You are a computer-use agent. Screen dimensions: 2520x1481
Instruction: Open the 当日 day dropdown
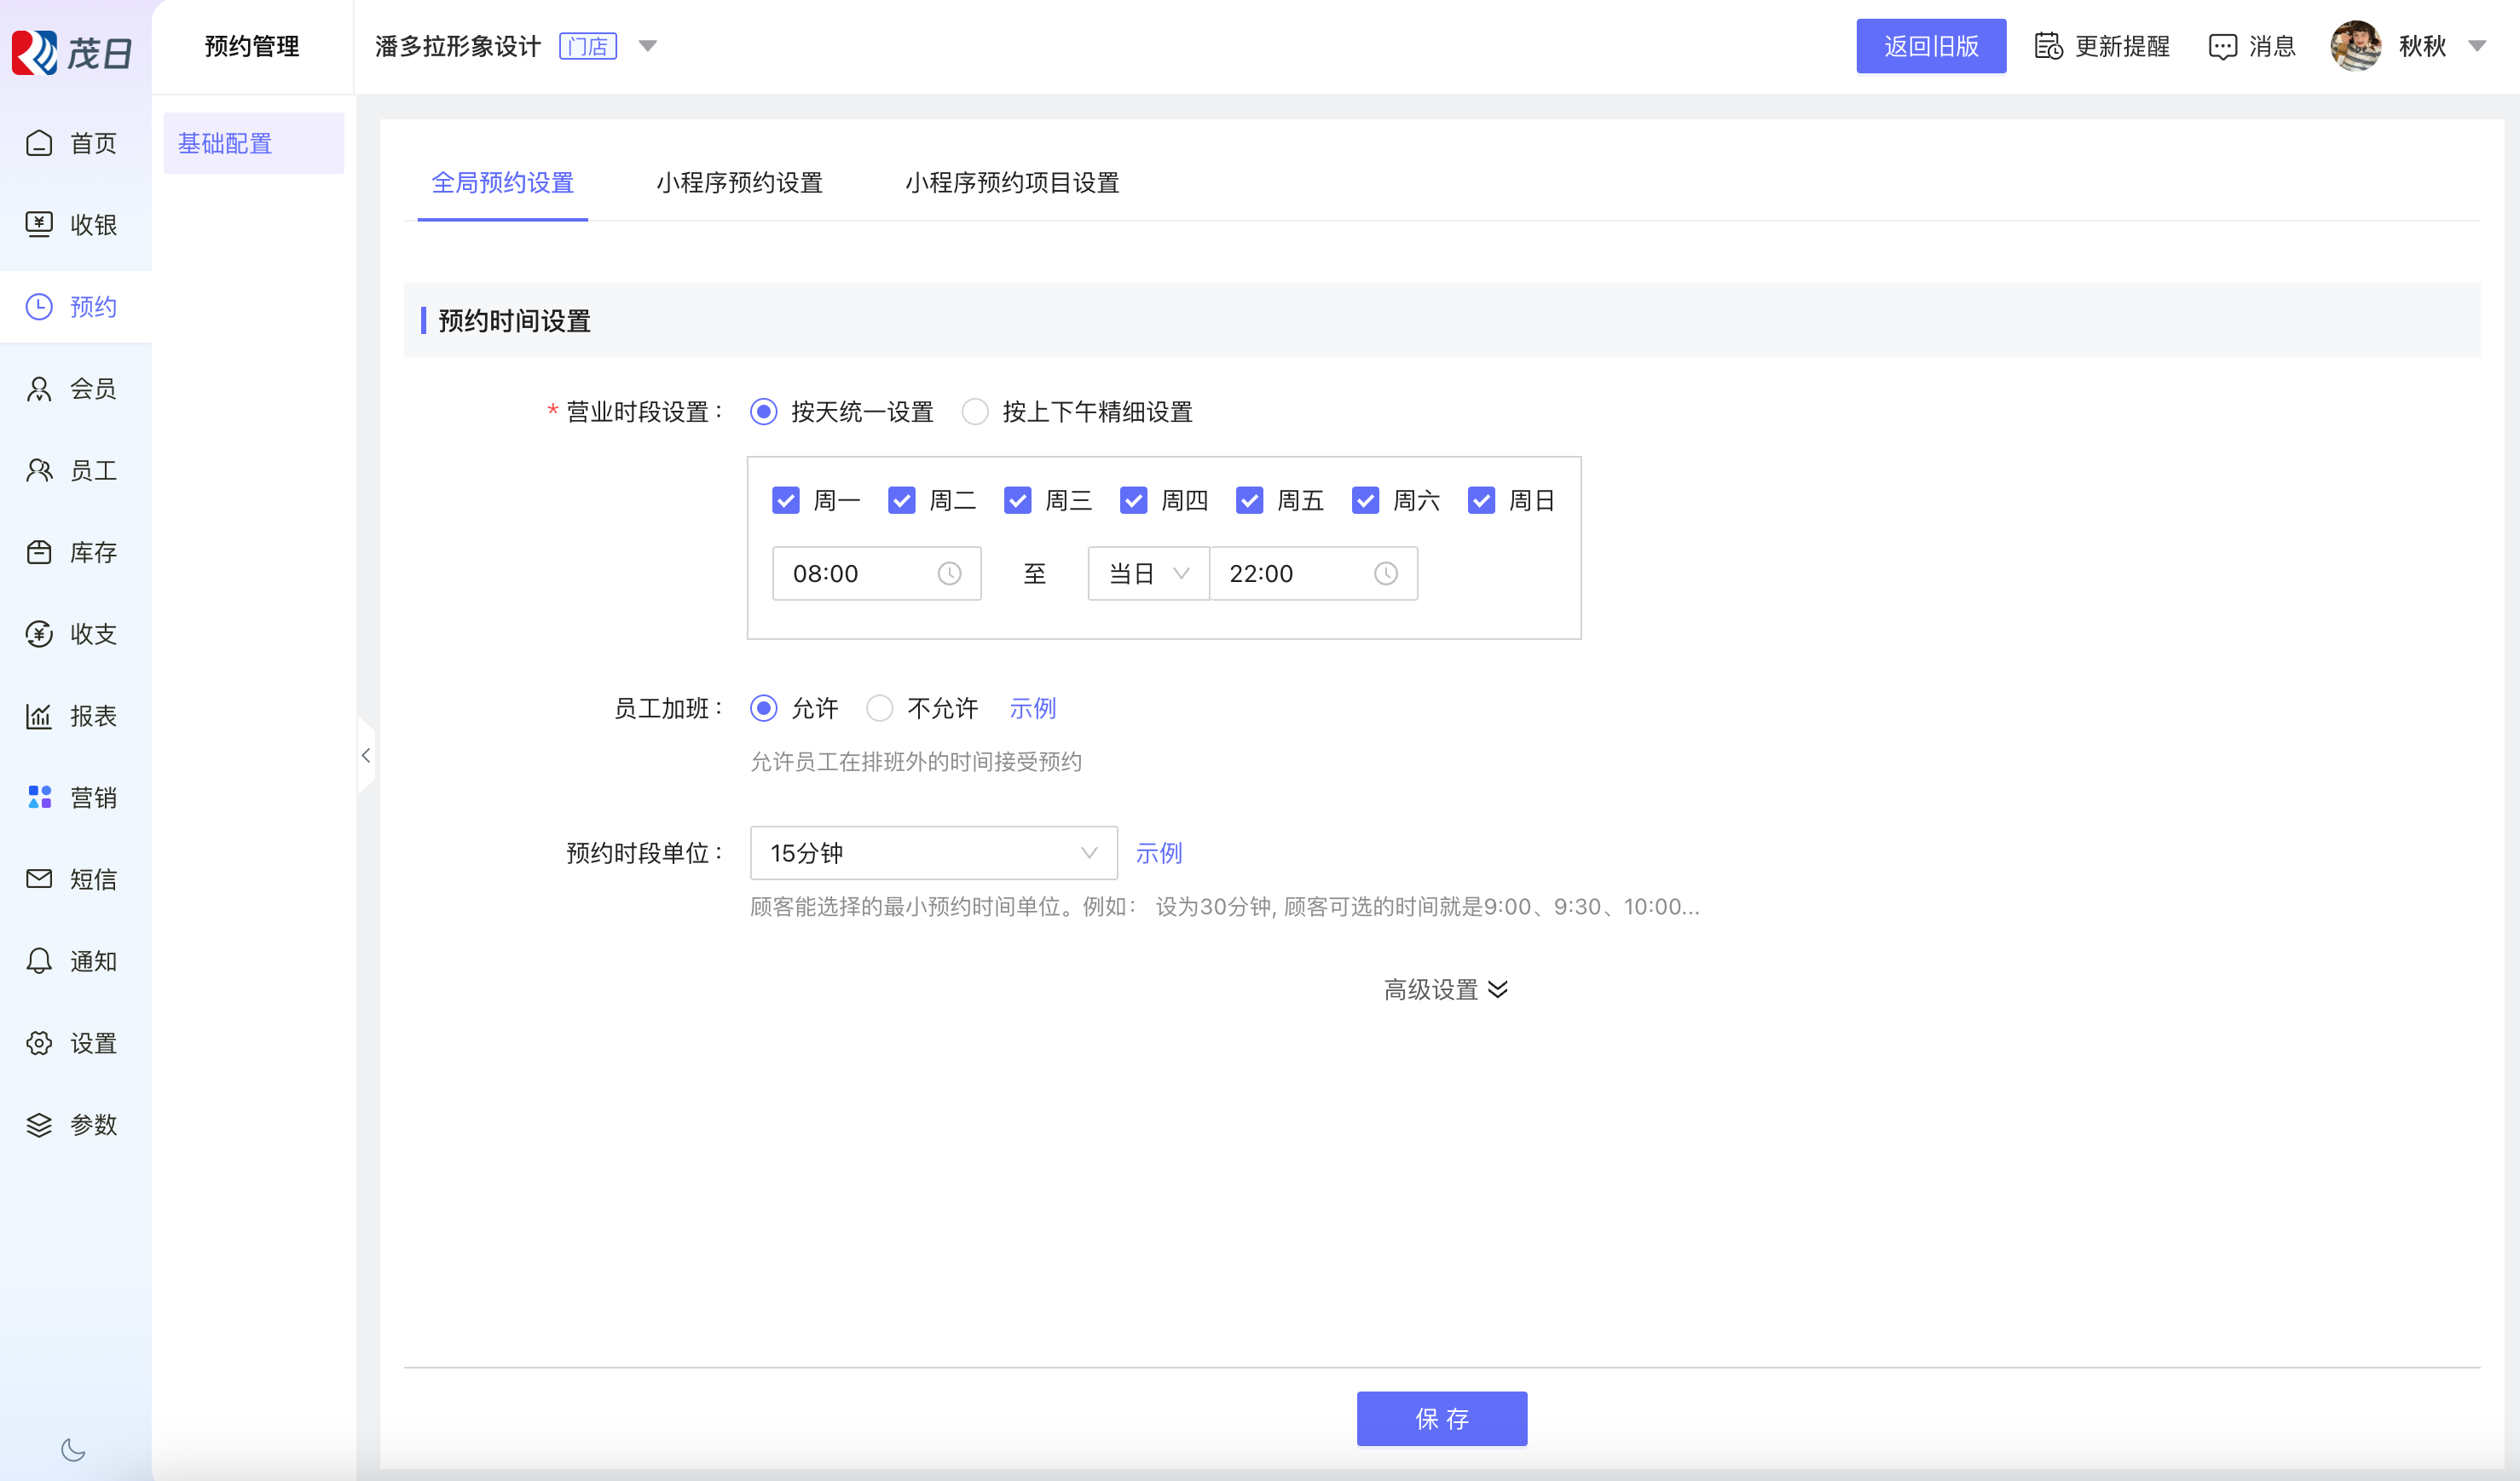pyautogui.click(x=1148, y=573)
